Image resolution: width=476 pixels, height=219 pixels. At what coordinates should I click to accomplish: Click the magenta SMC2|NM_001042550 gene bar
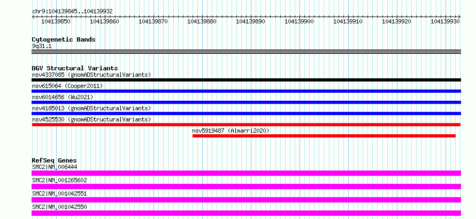[246, 213]
